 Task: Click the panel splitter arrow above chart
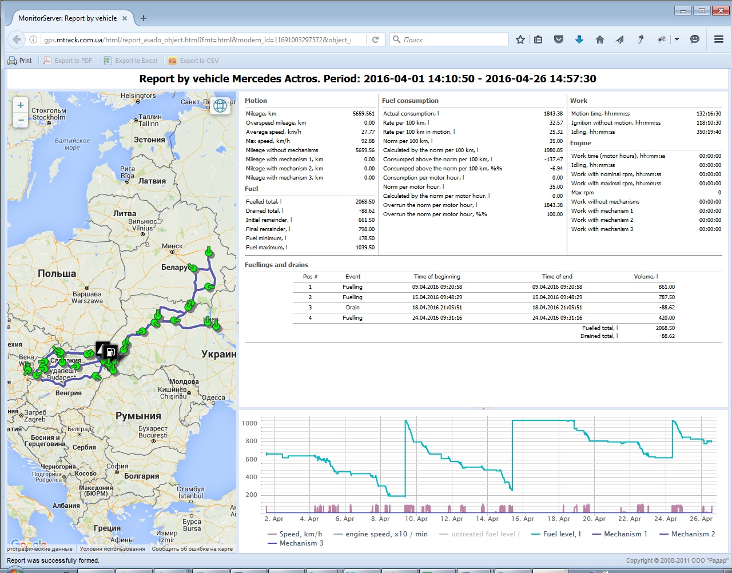(x=483, y=408)
